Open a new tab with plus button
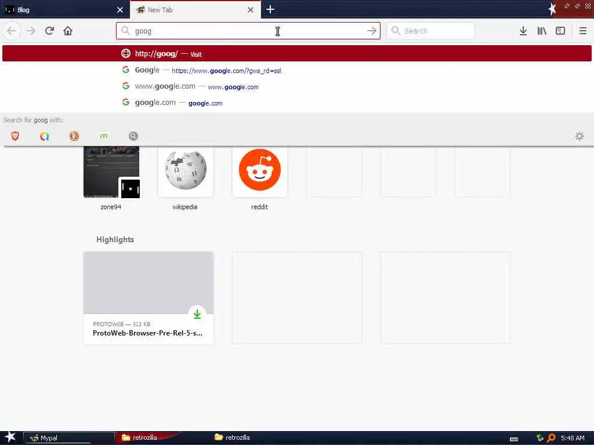594x445 pixels. pyautogui.click(x=270, y=9)
